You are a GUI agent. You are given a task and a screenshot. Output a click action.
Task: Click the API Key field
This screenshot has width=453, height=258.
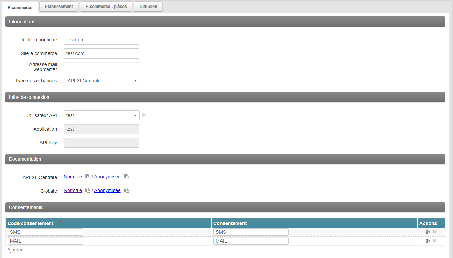pos(102,143)
